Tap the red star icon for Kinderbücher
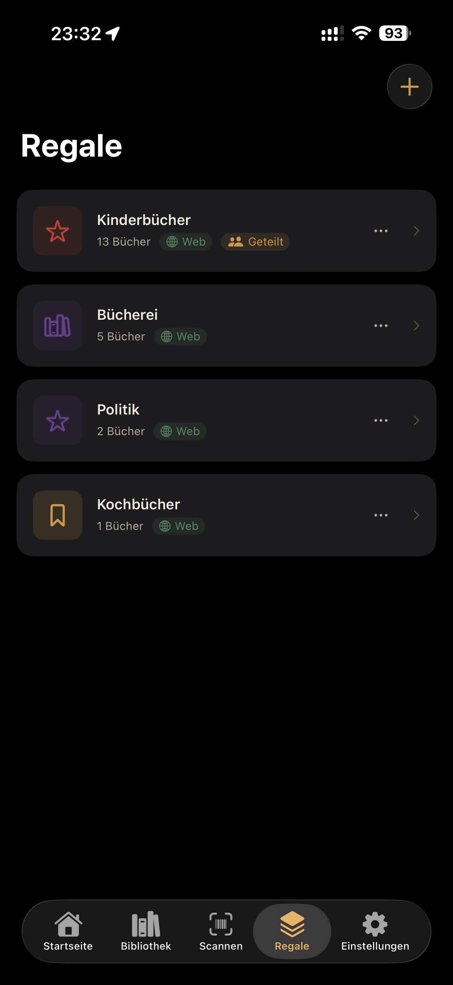Screen dimensions: 453x985 [58, 231]
